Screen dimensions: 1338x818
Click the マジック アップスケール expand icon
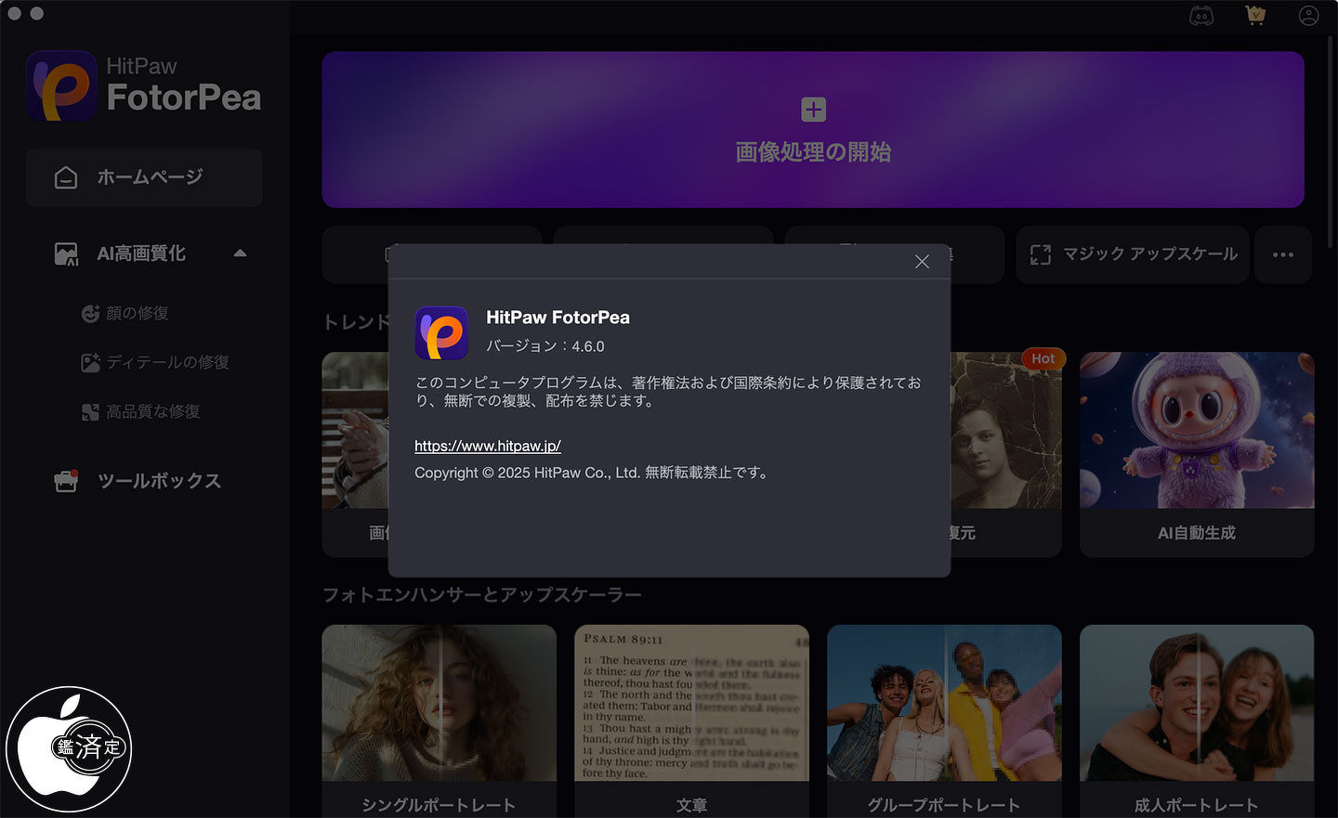[1041, 254]
